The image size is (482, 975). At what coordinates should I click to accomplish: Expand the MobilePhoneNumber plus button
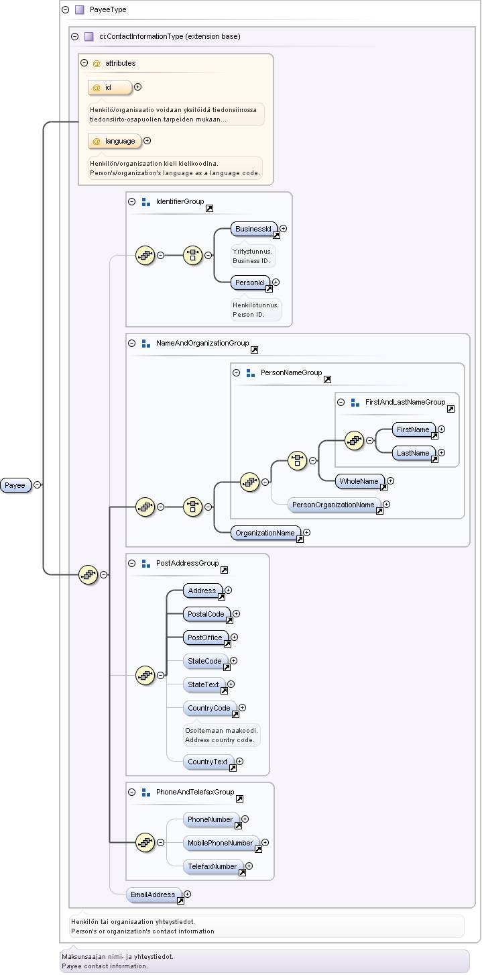pos(265,842)
